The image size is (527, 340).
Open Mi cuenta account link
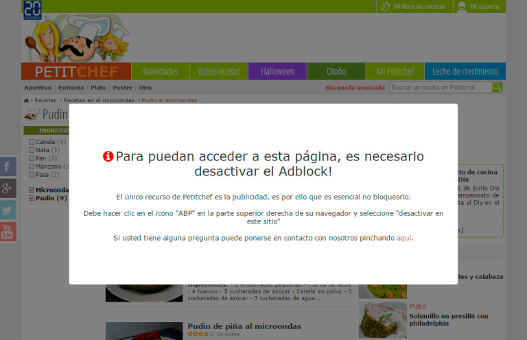(x=479, y=6)
